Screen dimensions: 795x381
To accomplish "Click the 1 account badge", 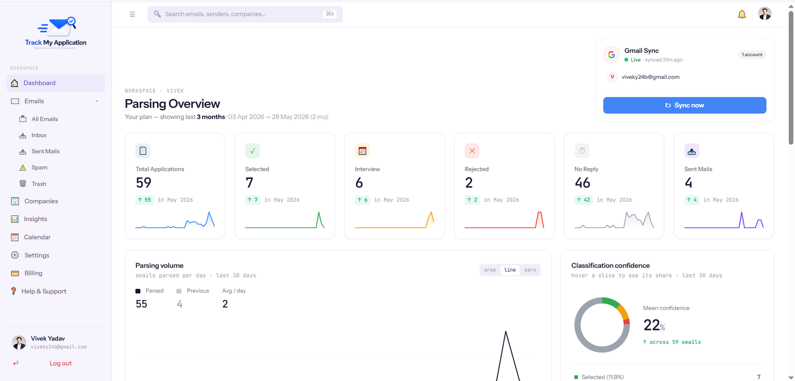I will [x=752, y=55].
